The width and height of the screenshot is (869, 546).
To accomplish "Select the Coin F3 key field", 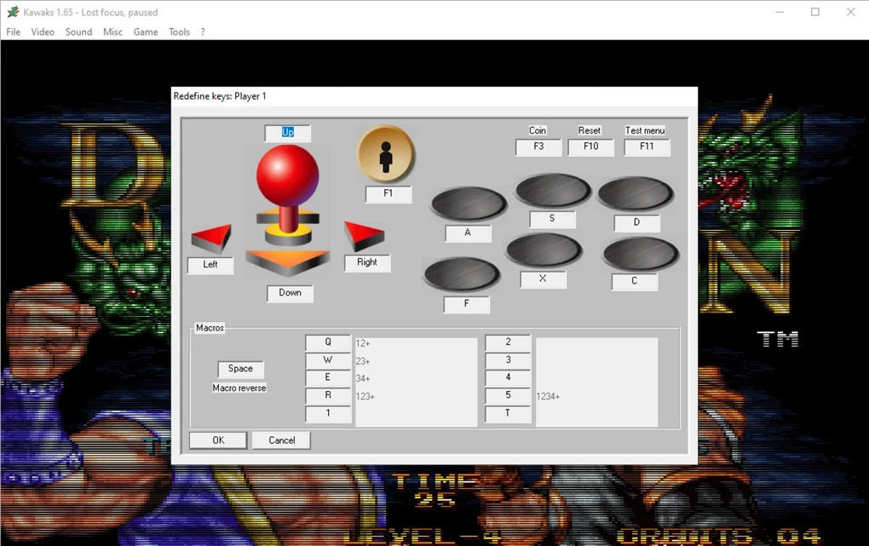I will click(x=538, y=147).
